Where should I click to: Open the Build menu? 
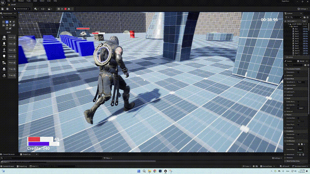[x=35, y=1]
